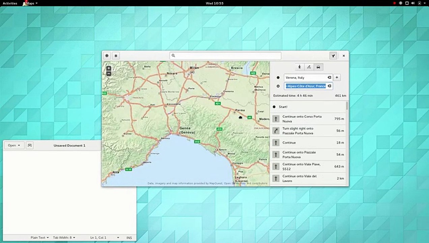Select the 18 m Continue step

pos(308,142)
